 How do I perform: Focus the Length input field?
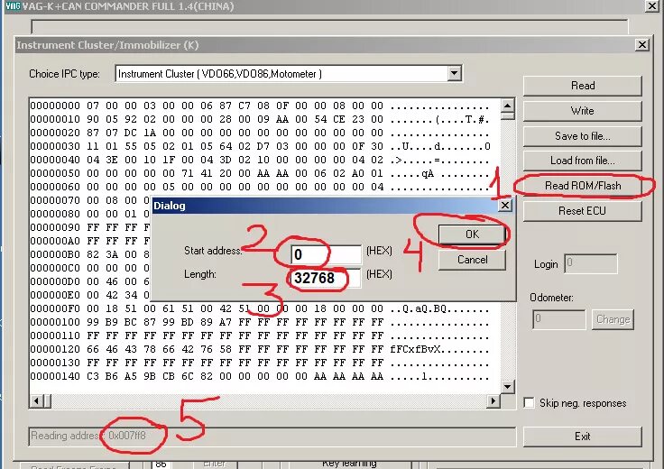pyautogui.click(x=326, y=278)
